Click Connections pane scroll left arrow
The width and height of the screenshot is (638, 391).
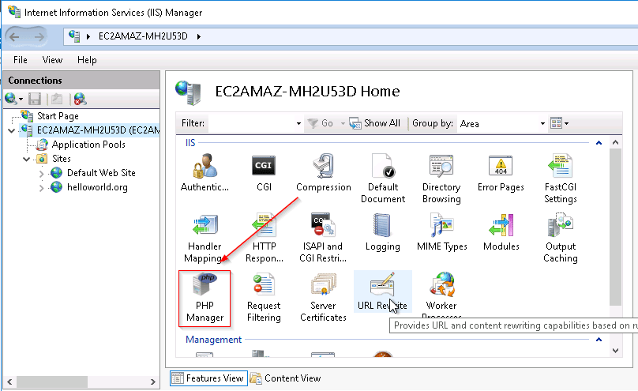9,382
